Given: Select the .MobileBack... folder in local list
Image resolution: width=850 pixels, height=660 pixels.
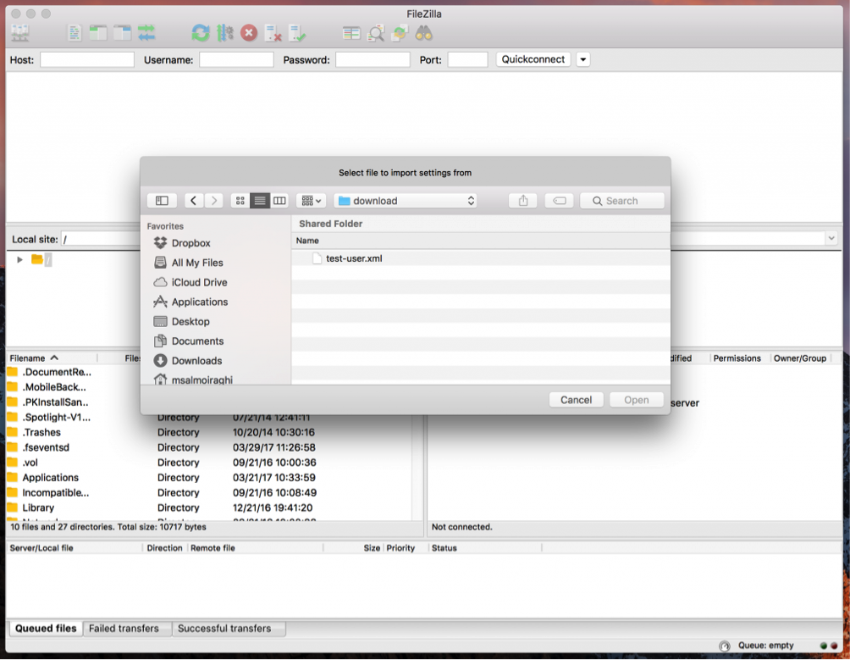Looking at the screenshot, I should 53,387.
